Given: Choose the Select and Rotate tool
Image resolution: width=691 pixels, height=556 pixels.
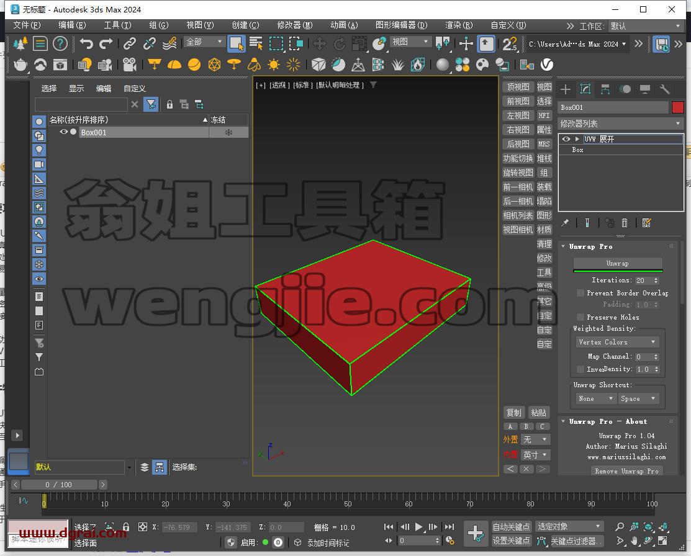Looking at the screenshot, I should [x=340, y=43].
